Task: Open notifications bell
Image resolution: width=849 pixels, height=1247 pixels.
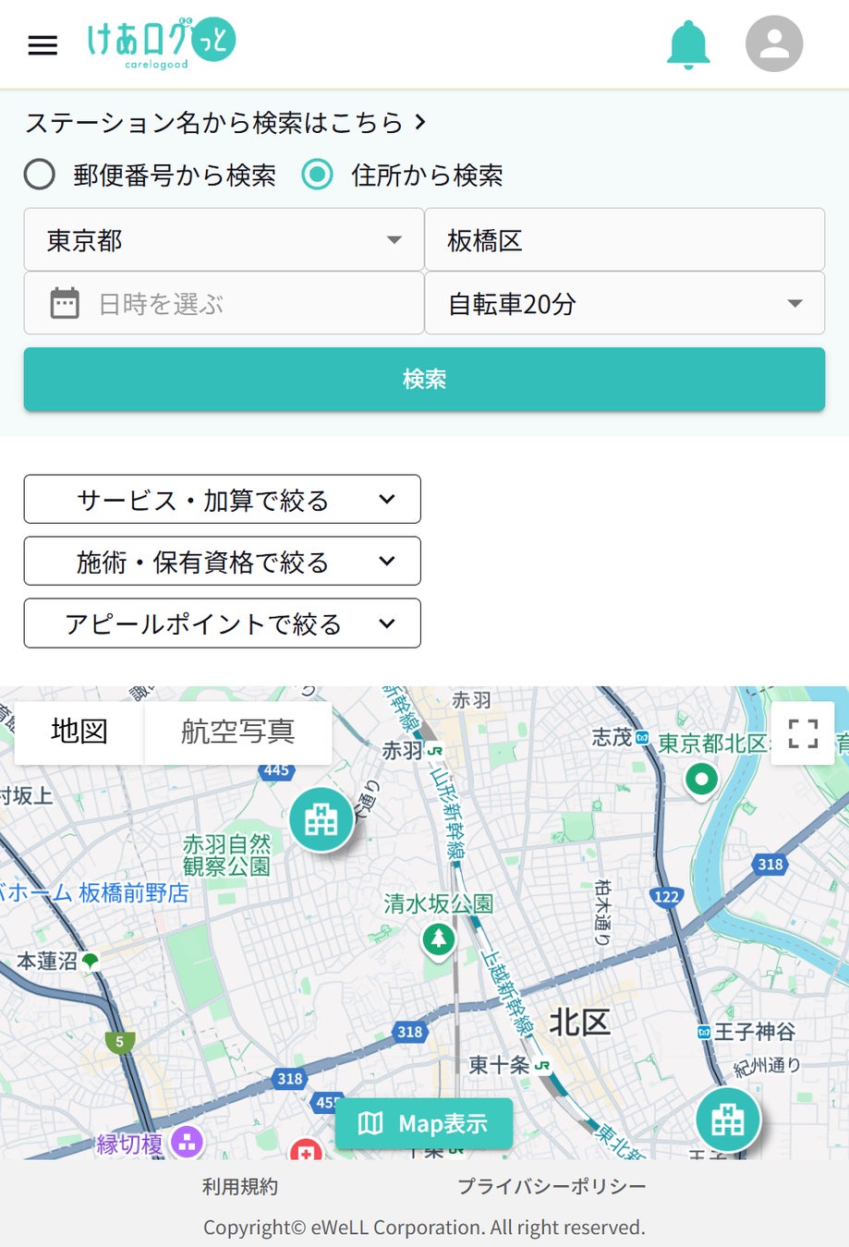Action: click(688, 44)
